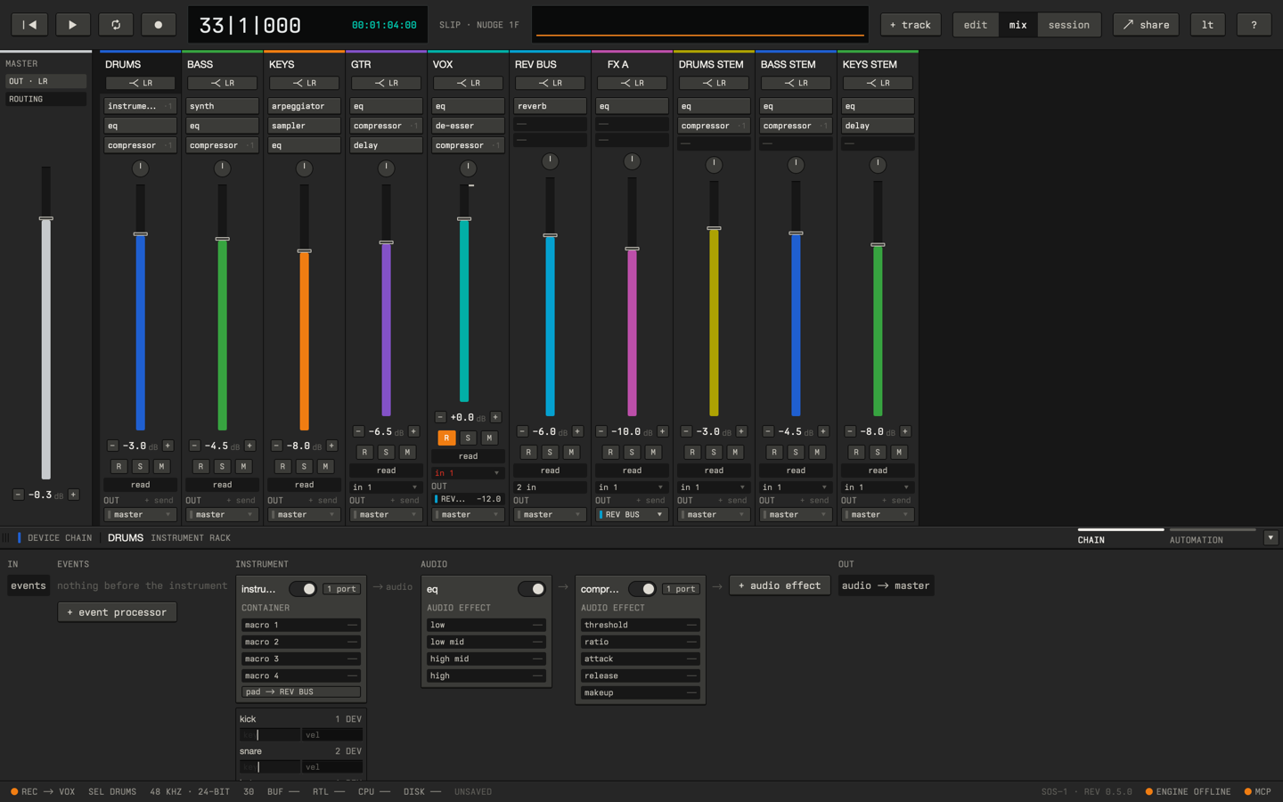The width and height of the screenshot is (1283, 802).
Task: Click the instrument '1 port' label
Action: coord(341,589)
